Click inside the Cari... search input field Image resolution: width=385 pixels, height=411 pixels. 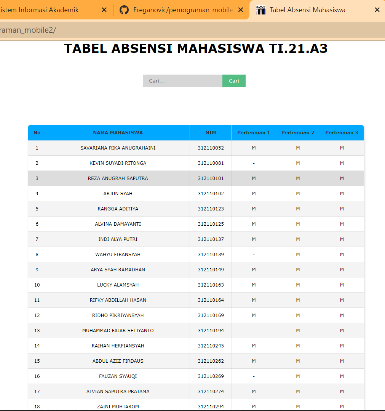point(182,81)
